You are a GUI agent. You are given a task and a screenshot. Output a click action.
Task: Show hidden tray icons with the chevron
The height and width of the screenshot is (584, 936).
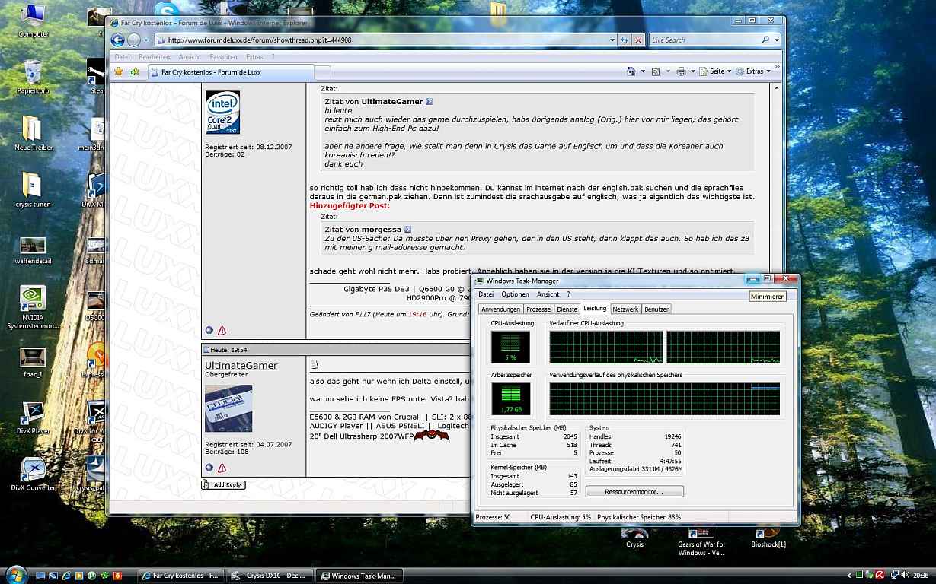848,576
